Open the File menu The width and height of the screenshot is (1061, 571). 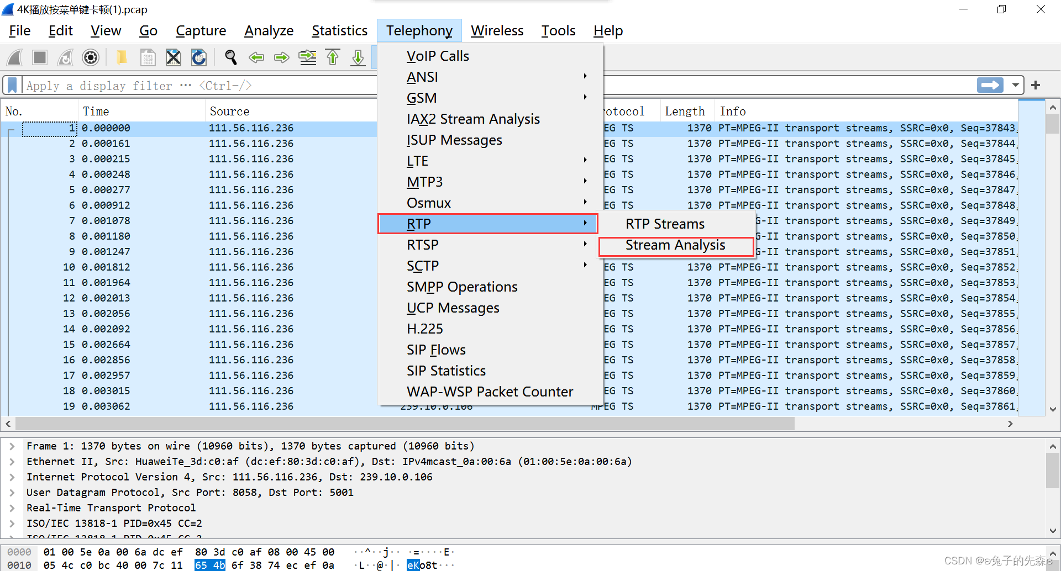click(x=20, y=31)
